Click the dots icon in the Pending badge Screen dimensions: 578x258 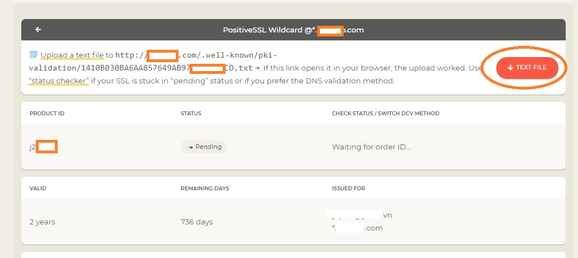[x=191, y=147]
